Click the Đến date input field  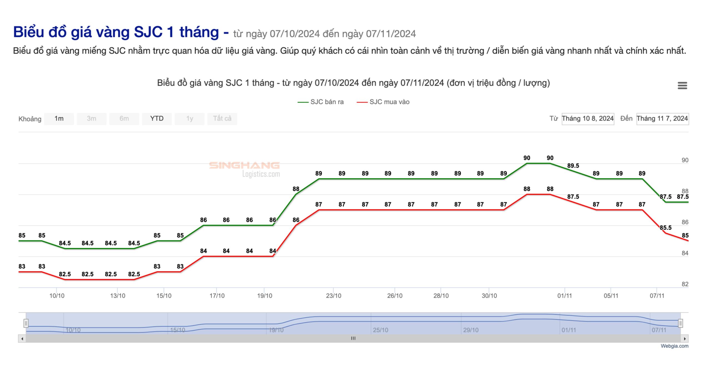[x=662, y=119]
